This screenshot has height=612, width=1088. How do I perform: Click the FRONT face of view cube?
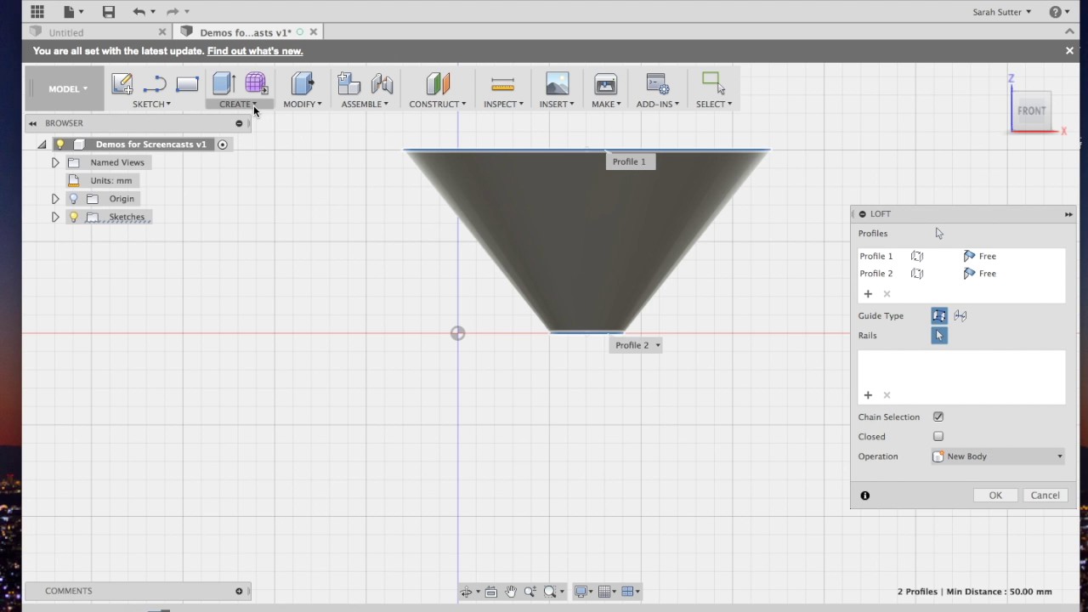coord(1032,110)
